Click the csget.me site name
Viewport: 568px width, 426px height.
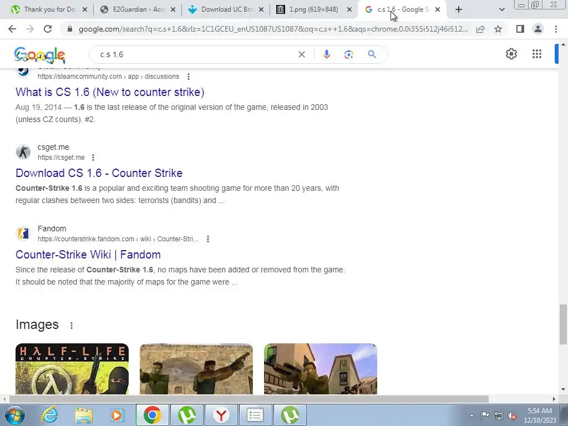point(53,147)
